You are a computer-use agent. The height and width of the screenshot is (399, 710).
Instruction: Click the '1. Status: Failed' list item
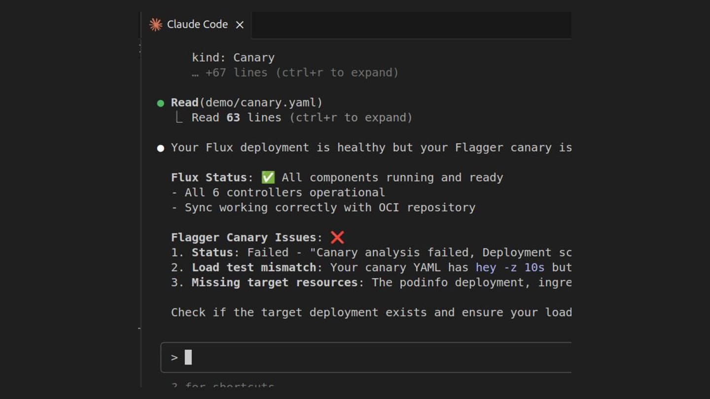pos(371,253)
